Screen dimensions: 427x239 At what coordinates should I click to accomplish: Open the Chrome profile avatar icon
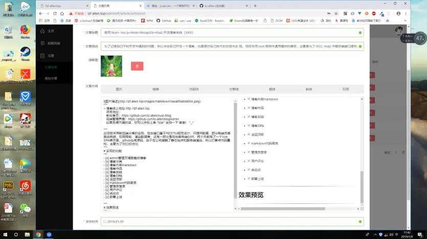[398, 13]
